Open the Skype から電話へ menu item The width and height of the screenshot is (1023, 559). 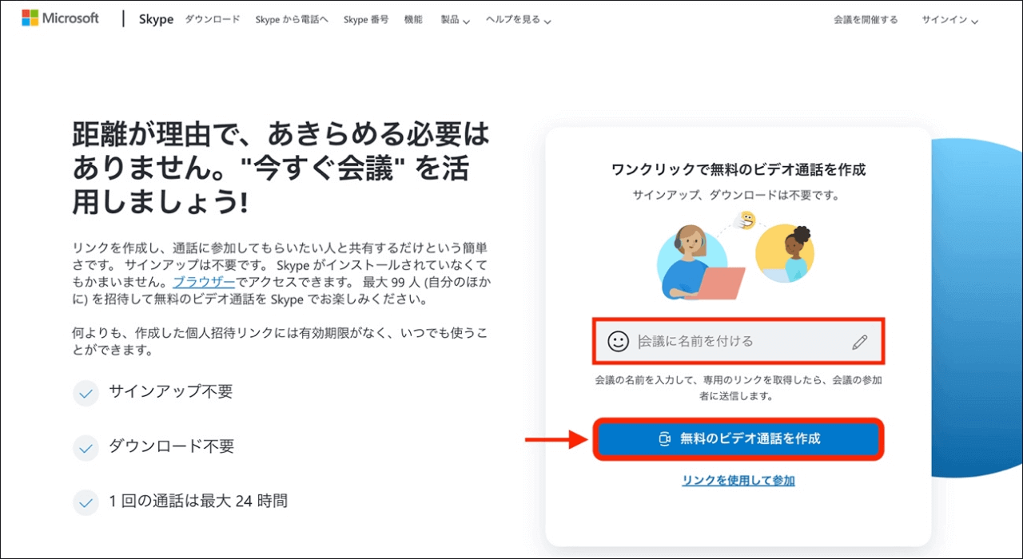pos(292,19)
